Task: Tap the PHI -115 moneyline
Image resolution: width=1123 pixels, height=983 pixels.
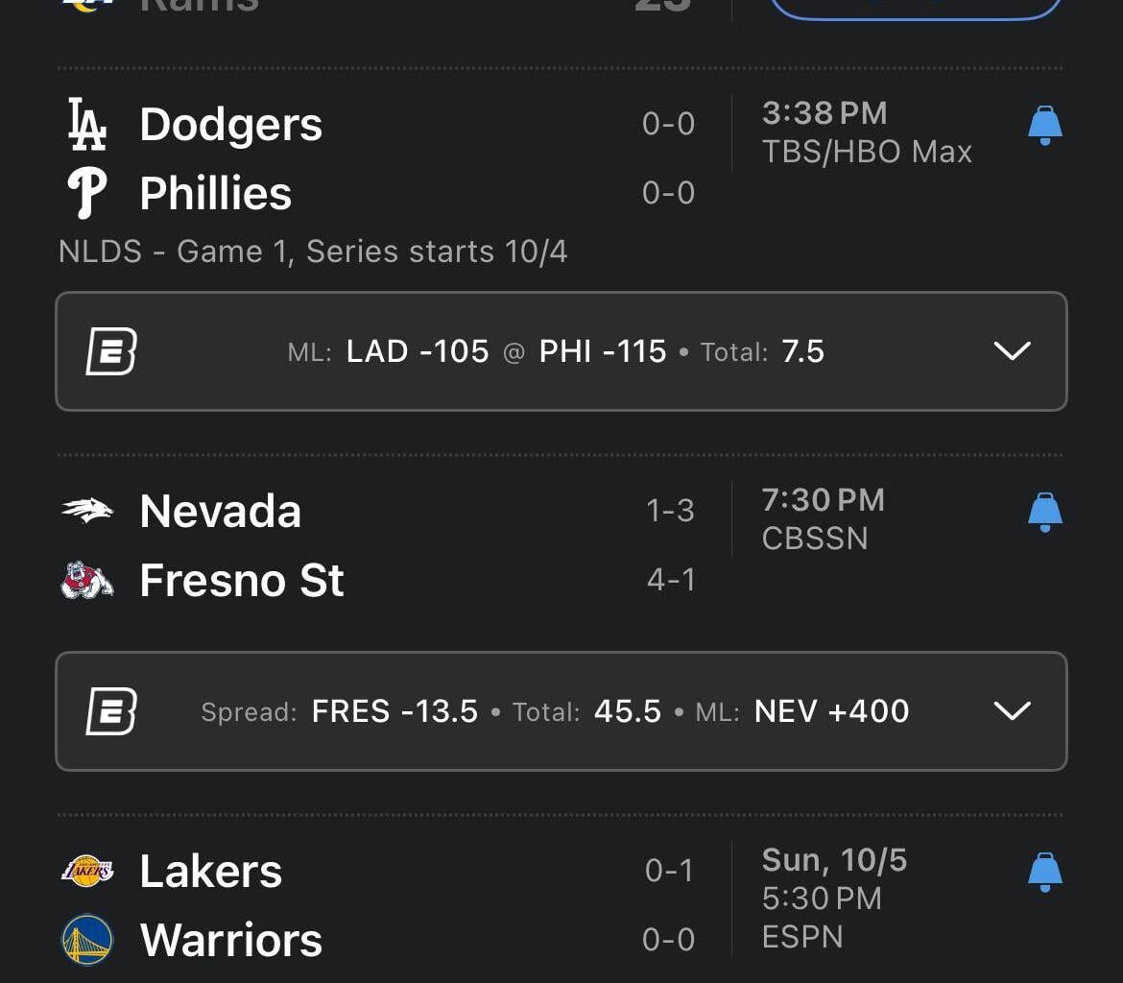Action: (603, 351)
